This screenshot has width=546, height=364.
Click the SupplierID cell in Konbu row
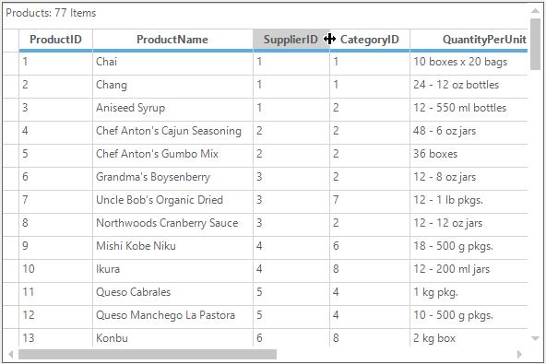point(291,337)
